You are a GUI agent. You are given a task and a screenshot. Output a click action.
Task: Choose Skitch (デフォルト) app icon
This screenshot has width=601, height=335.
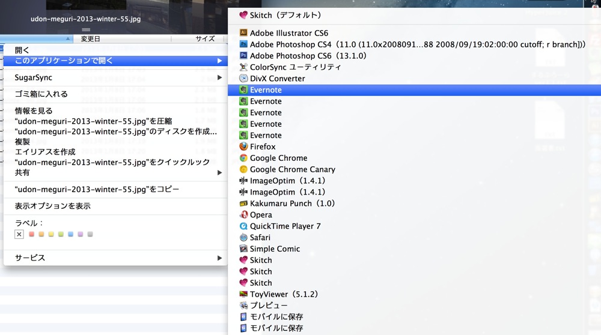click(x=243, y=15)
